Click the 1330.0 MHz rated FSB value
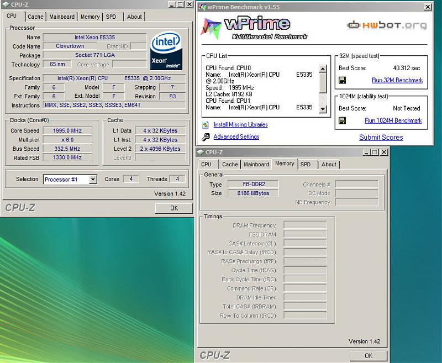 [67, 157]
